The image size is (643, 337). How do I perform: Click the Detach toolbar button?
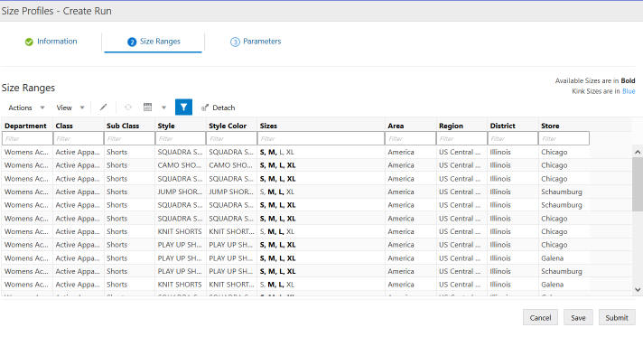coord(219,108)
